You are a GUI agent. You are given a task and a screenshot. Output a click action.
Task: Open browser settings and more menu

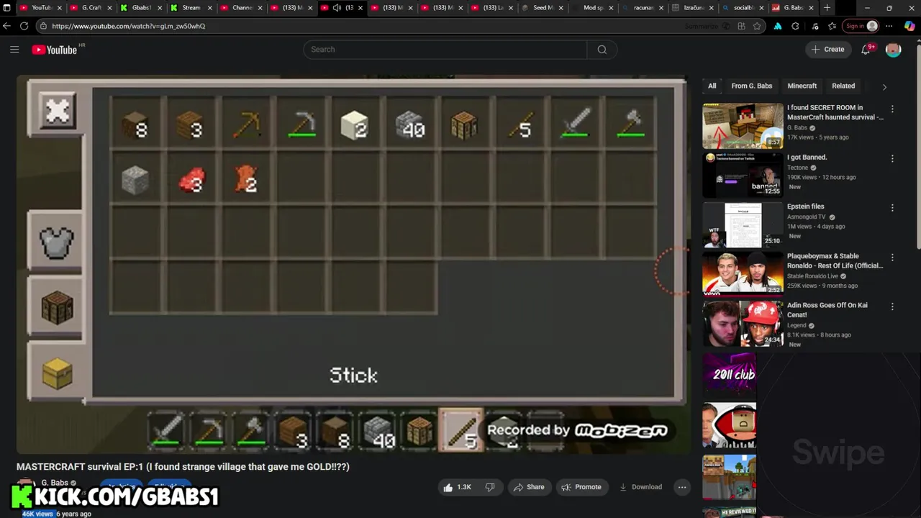(889, 26)
